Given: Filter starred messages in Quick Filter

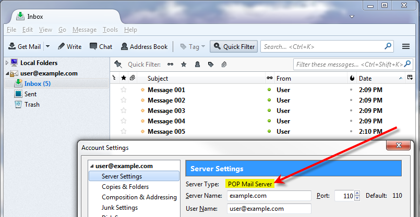Looking at the screenshot, I should 184,65.
